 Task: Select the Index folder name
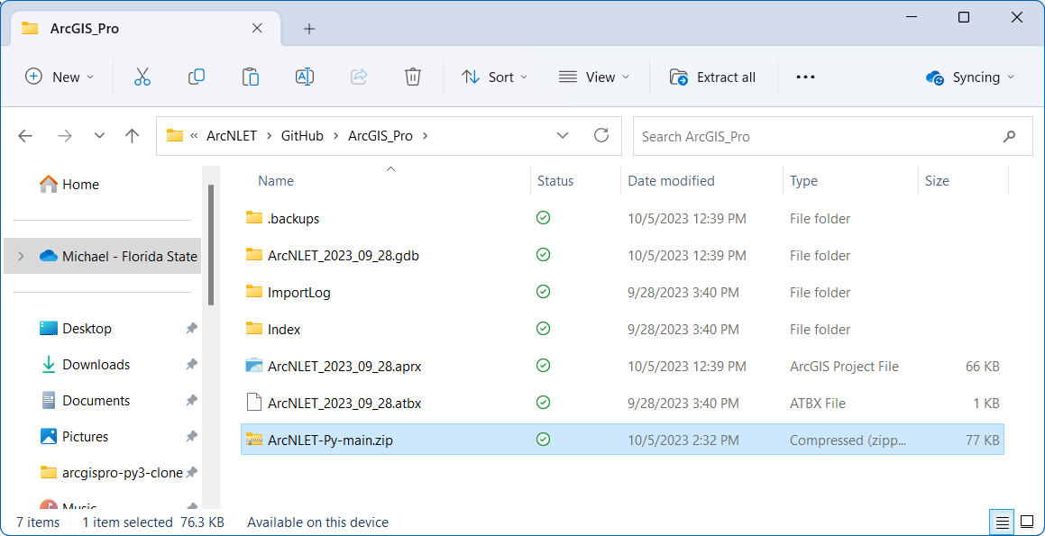click(284, 329)
